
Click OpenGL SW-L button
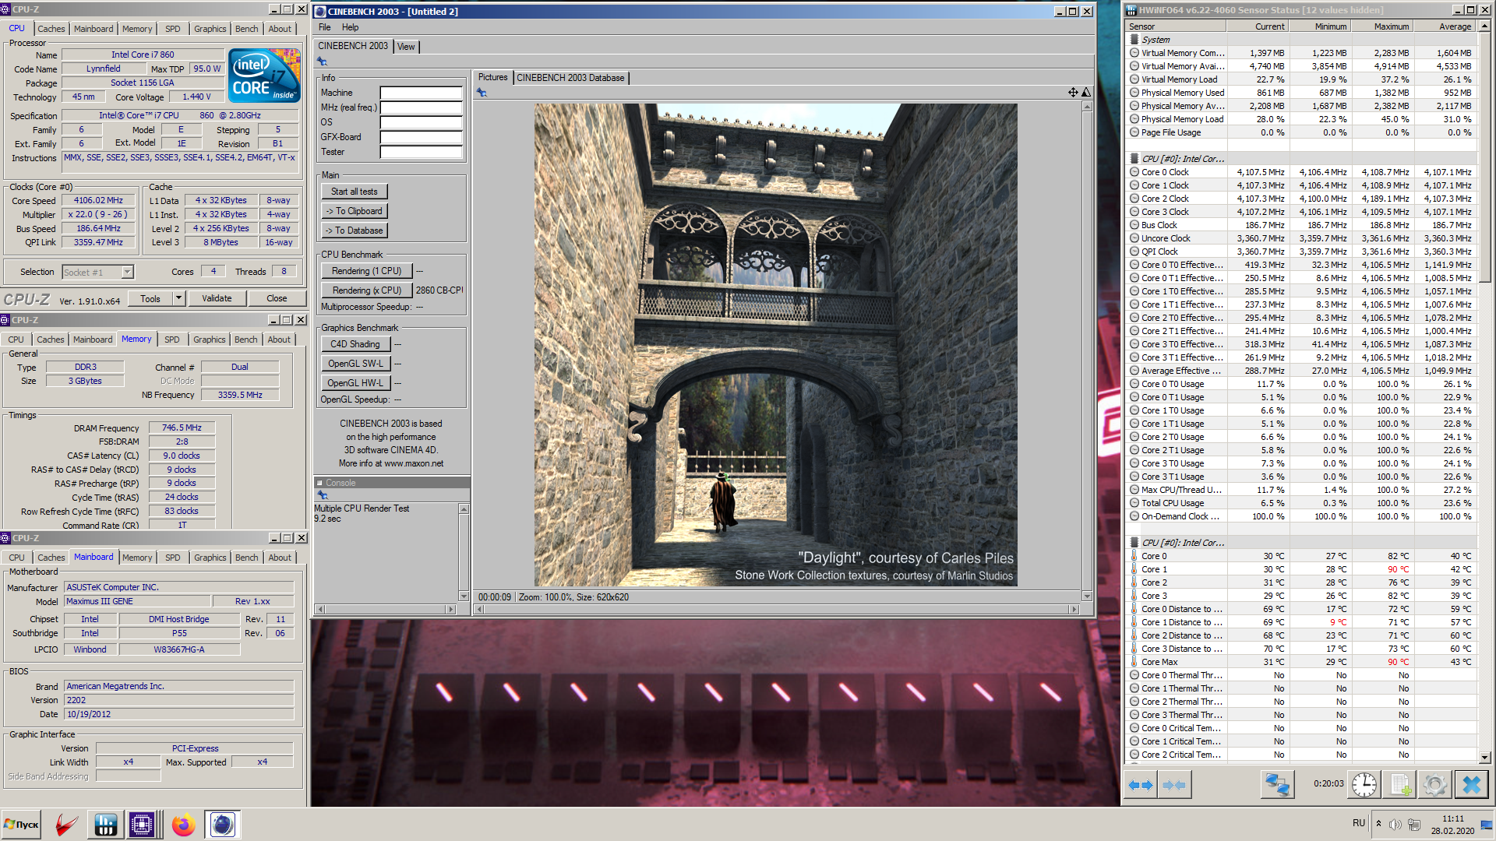(355, 364)
